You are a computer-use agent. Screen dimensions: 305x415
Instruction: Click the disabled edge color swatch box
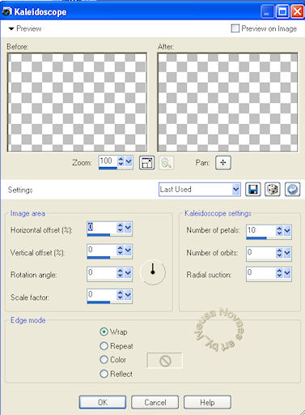pos(165,361)
